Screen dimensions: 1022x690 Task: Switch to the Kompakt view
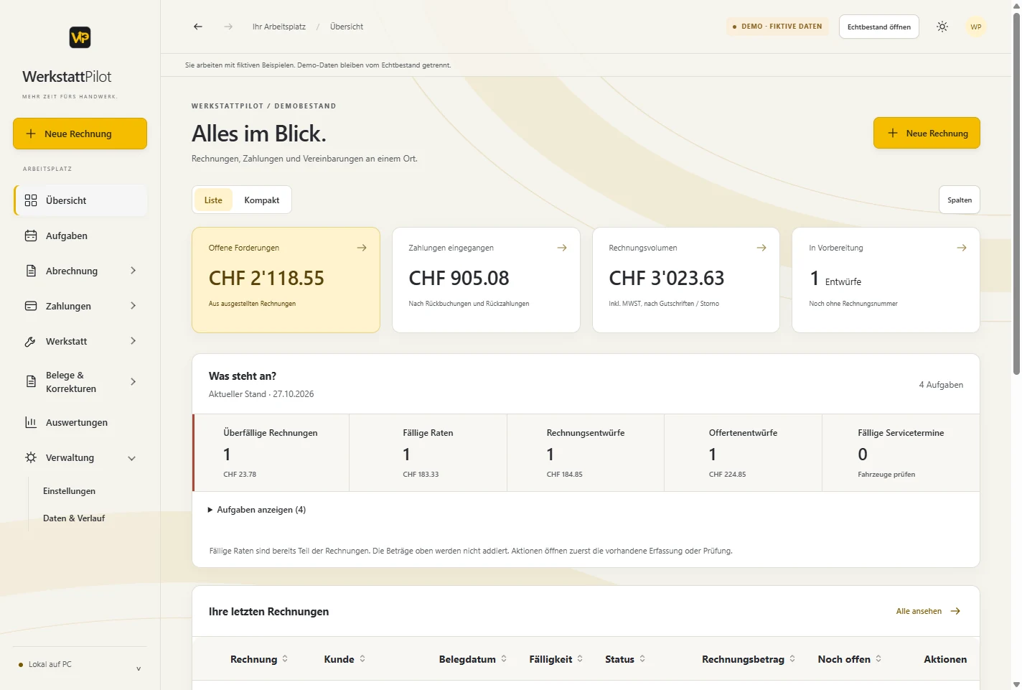tap(261, 200)
